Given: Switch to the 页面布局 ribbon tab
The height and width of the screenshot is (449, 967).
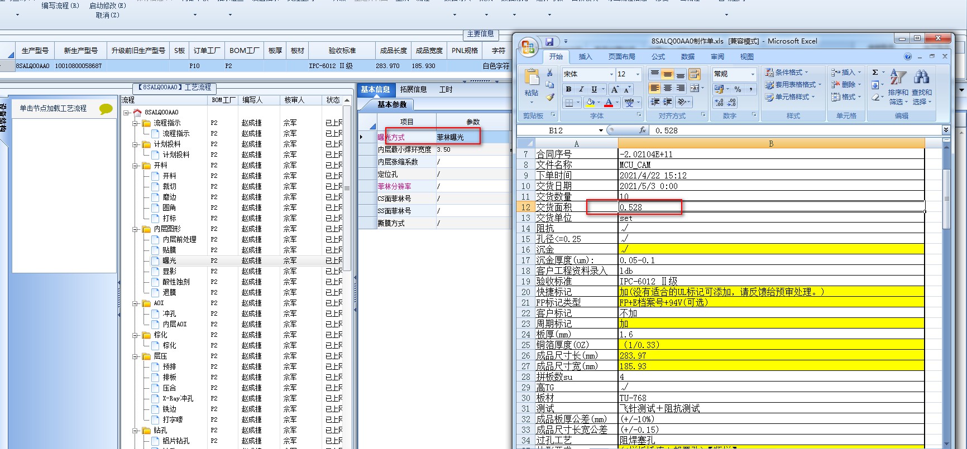Looking at the screenshot, I should click(x=621, y=57).
